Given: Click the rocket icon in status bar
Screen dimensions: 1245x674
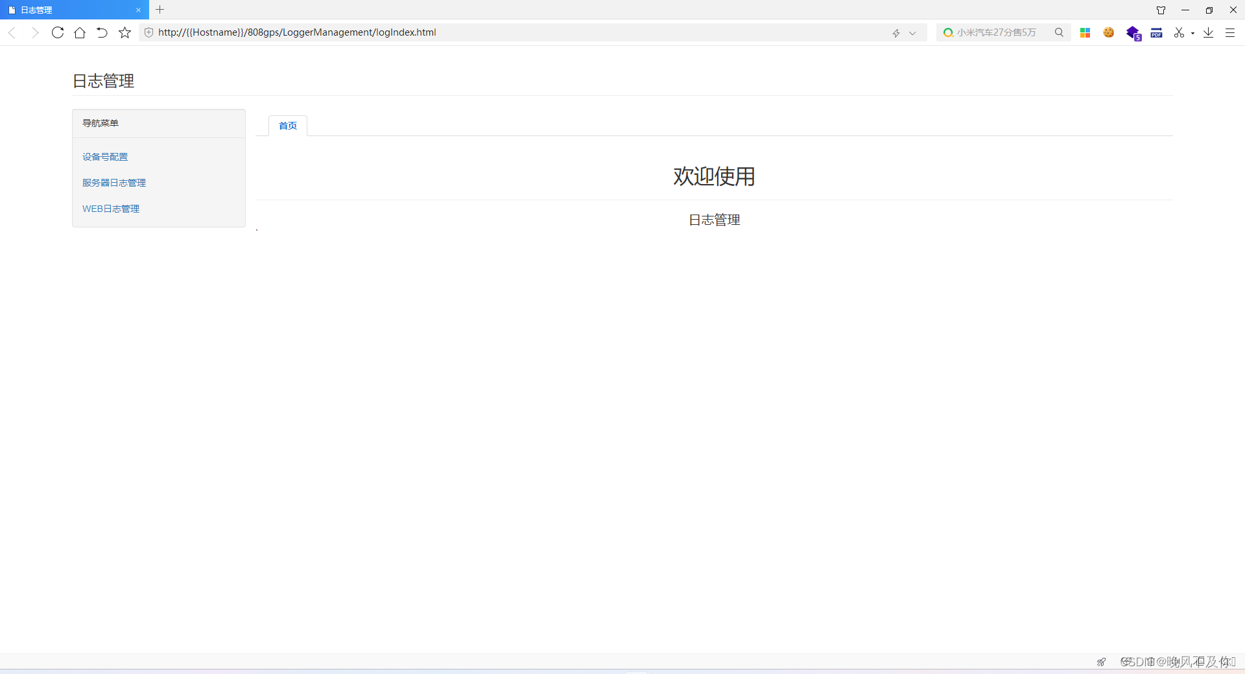Looking at the screenshot, I should tap(1101, 662).
